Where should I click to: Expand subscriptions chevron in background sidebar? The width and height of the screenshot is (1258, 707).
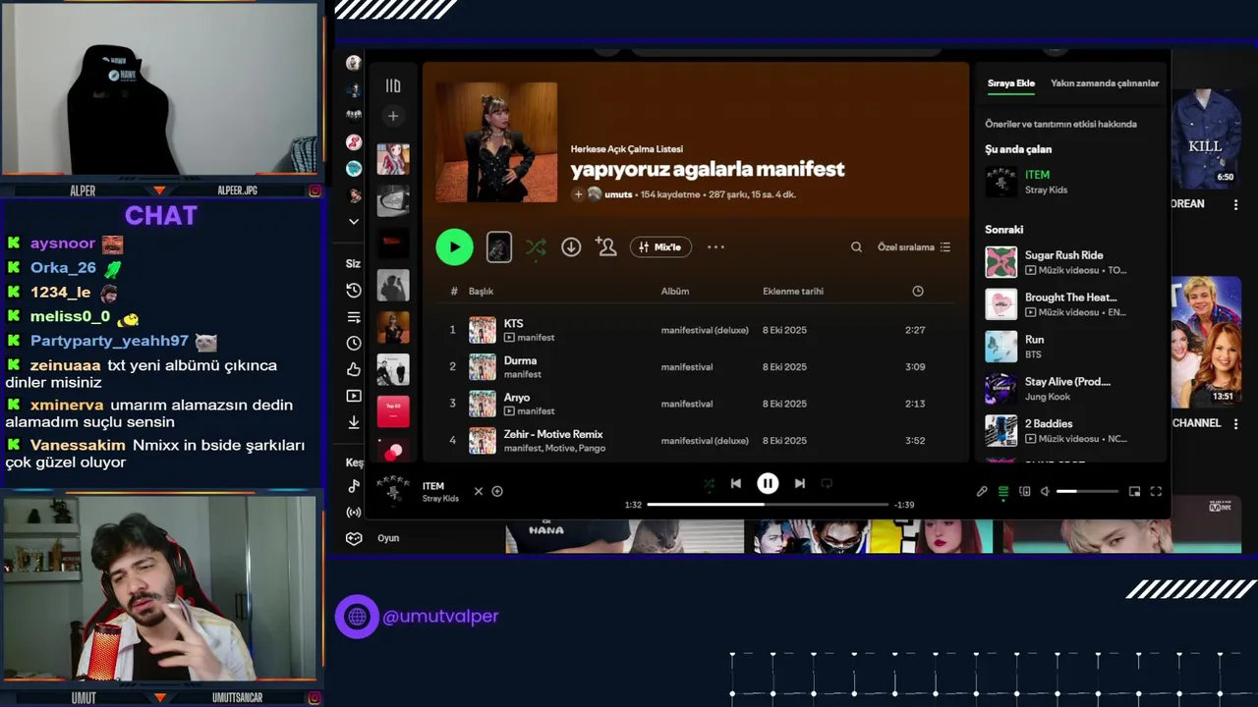[x=354, y=222]
